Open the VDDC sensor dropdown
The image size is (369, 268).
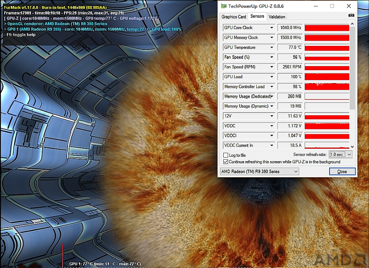pos(272,126)
